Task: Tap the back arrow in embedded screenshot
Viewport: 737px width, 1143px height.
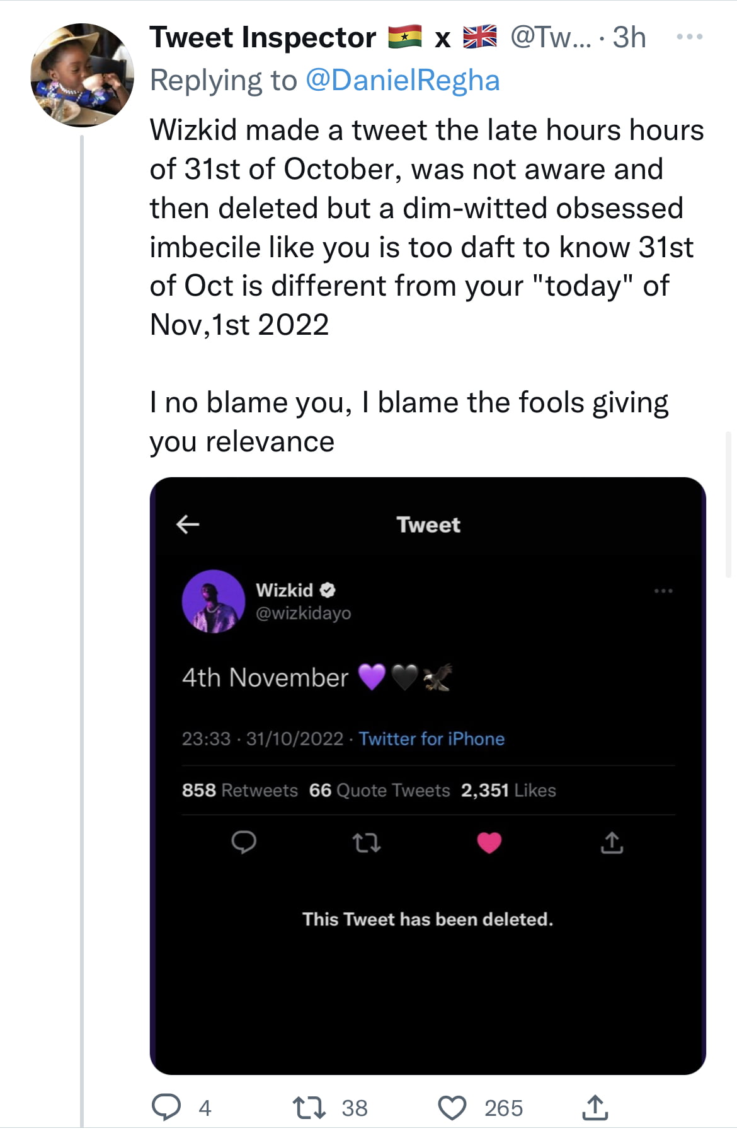Action: (x=188, y=524)
